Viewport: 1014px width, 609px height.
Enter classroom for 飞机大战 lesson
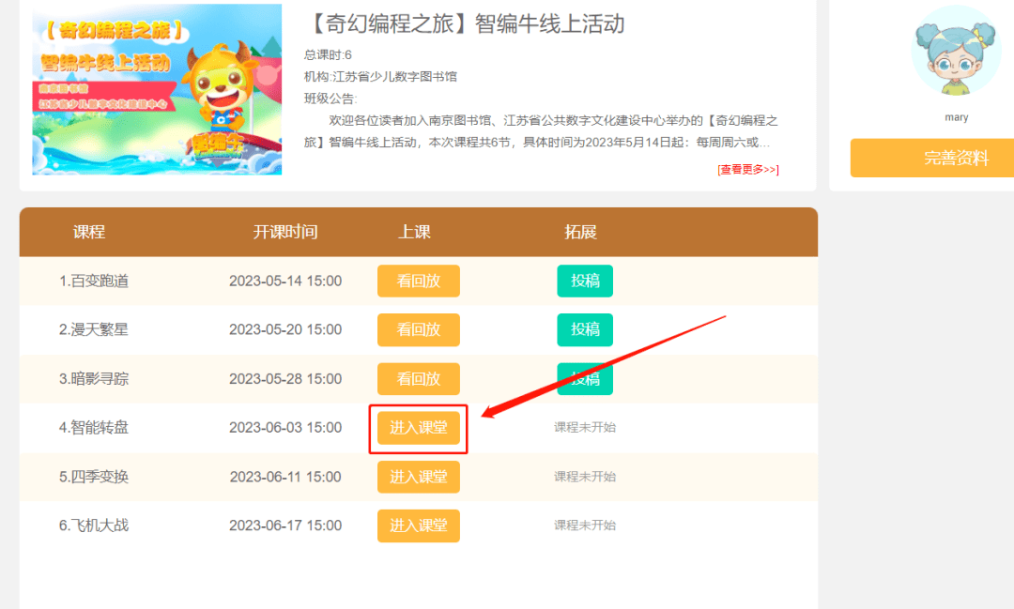(x=418, y=525)
